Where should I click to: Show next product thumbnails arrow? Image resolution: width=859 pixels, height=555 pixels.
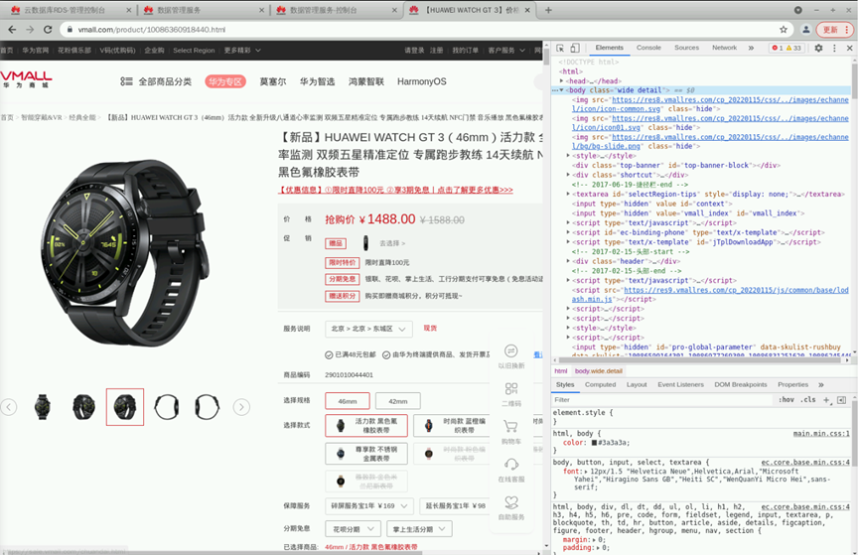pyautogui.click(x=241, y=407)
